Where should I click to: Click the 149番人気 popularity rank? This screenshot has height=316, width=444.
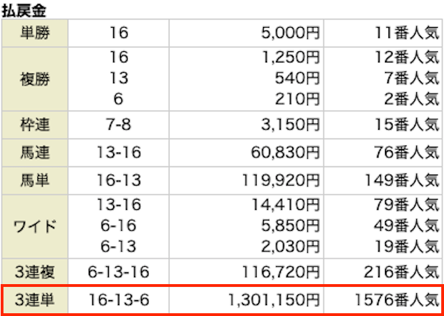tap(396, 180)
